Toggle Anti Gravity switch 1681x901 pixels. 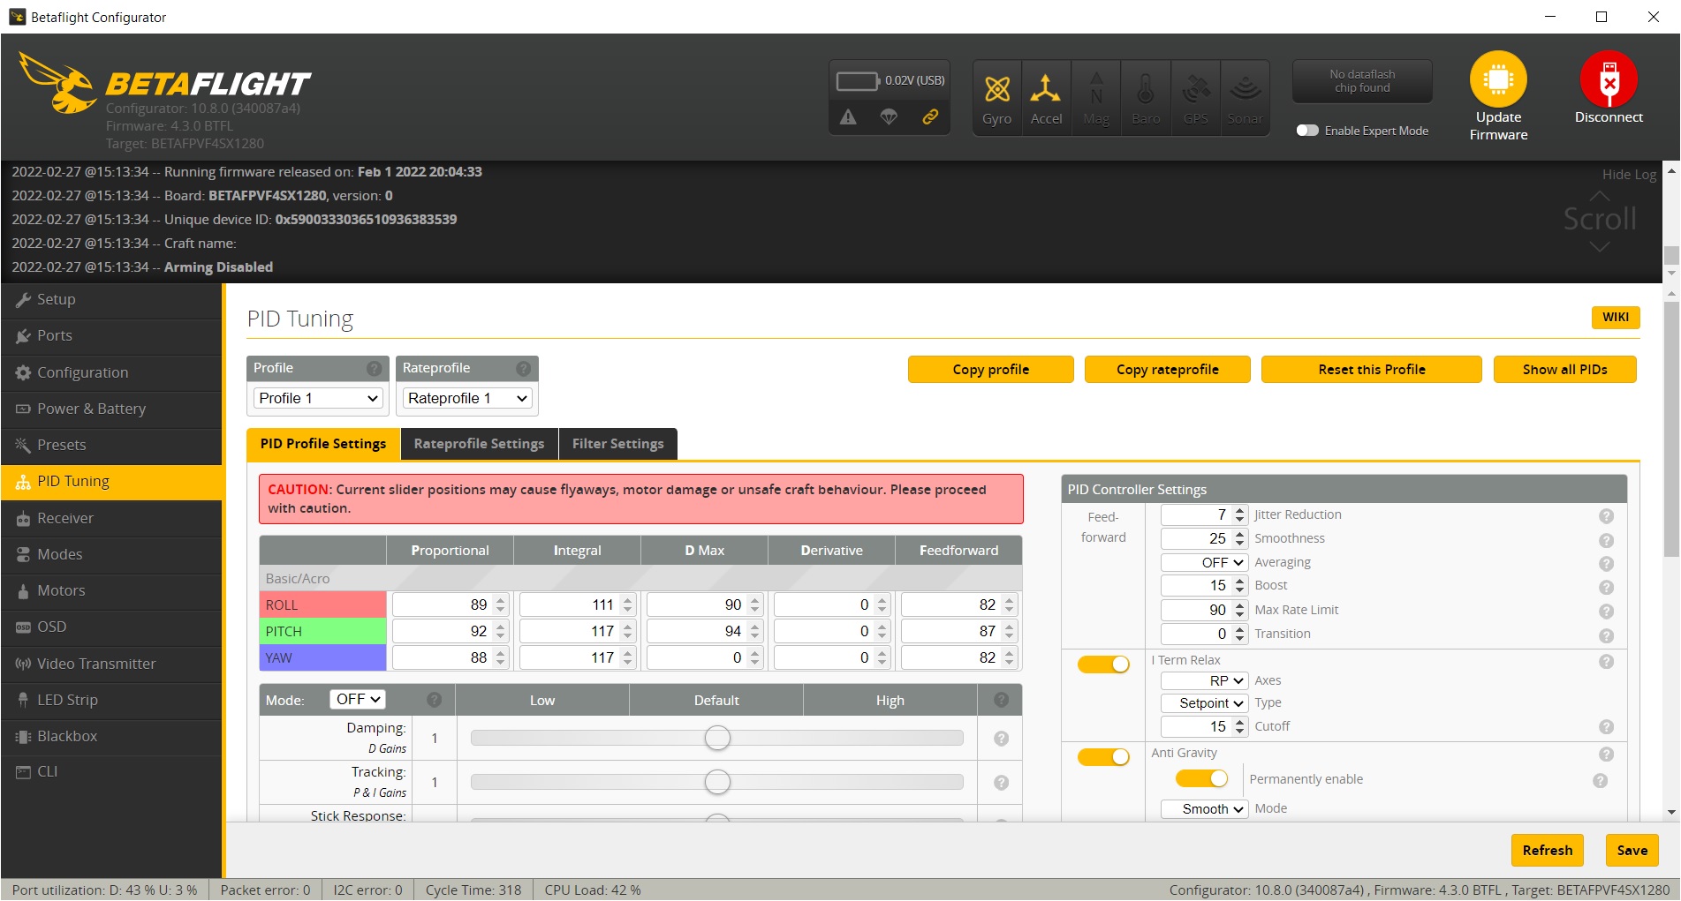[x=1103, y=757]
